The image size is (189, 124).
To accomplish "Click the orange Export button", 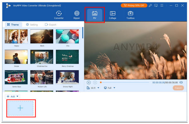I will (178, 88).
